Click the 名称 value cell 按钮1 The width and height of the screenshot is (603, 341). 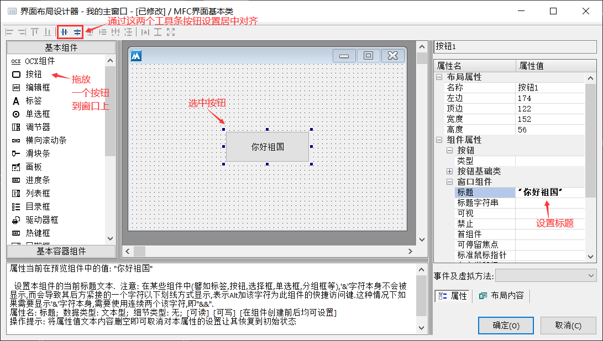550,88
